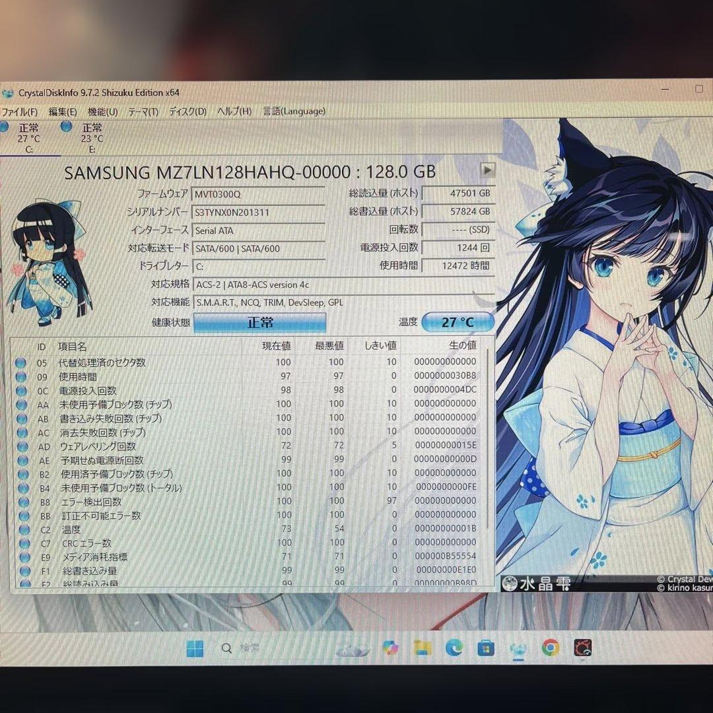Click the 正常 health status button
Viewport: 713px width, 713px height.
click(x=261, y=322)
